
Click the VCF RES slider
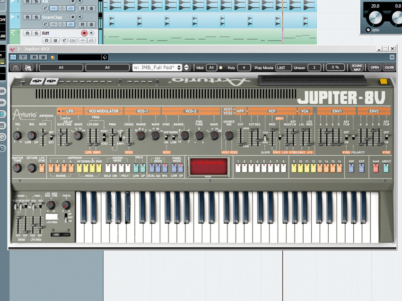click(x=258, y=137)
